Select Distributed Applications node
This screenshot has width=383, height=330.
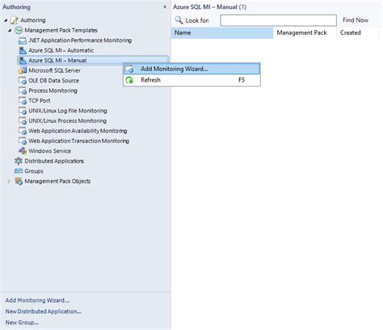tap(54, 161)
